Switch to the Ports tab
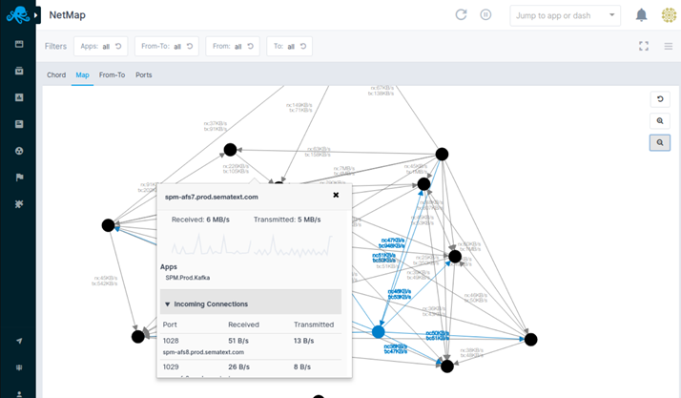 (144, 74)
